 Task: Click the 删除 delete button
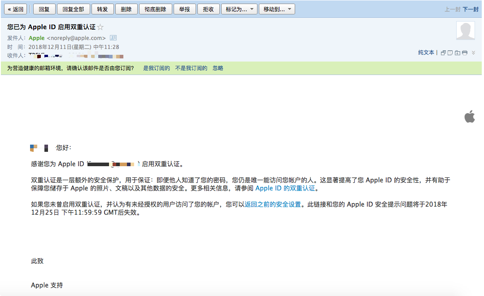tap(126, 9)
